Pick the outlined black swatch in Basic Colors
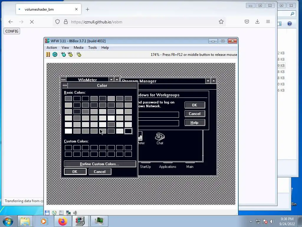 [128, 131]
